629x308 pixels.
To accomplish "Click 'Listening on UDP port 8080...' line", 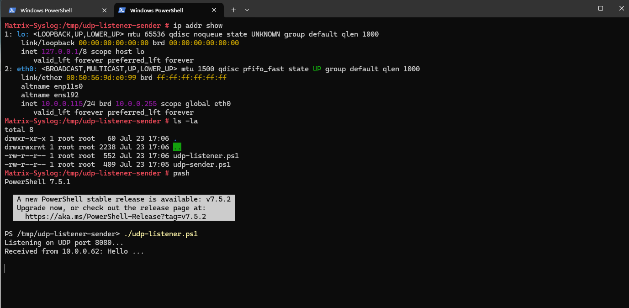I will [x=64, y=243].
